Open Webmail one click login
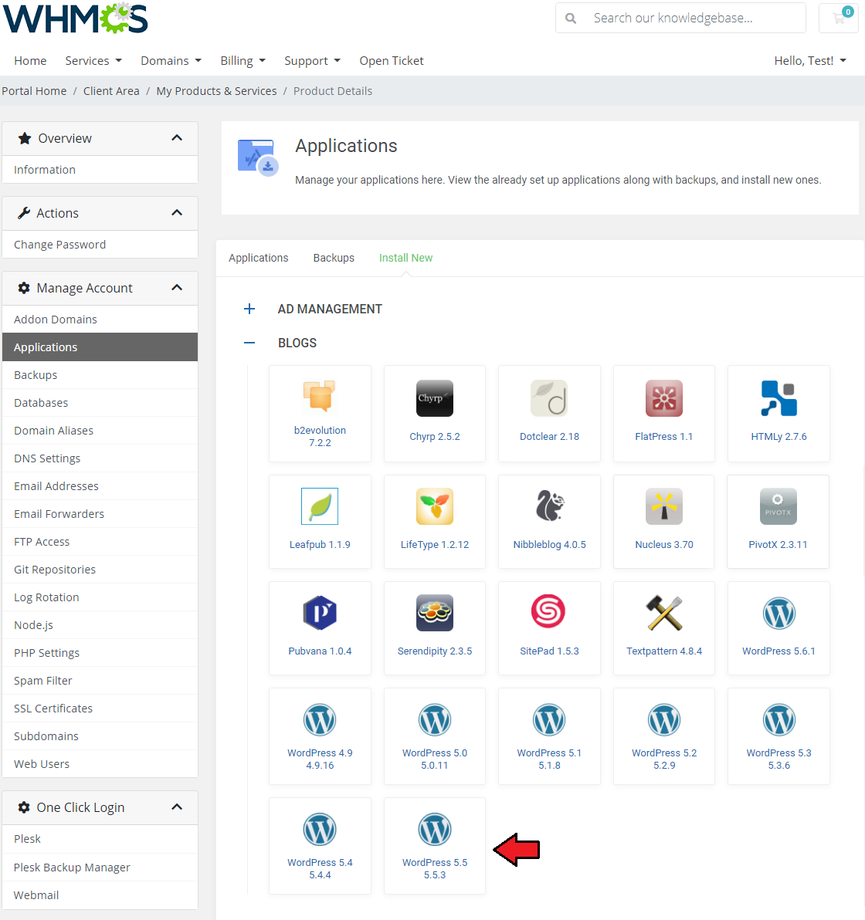This screenshot has width=865, height=920. coord(100,895)
